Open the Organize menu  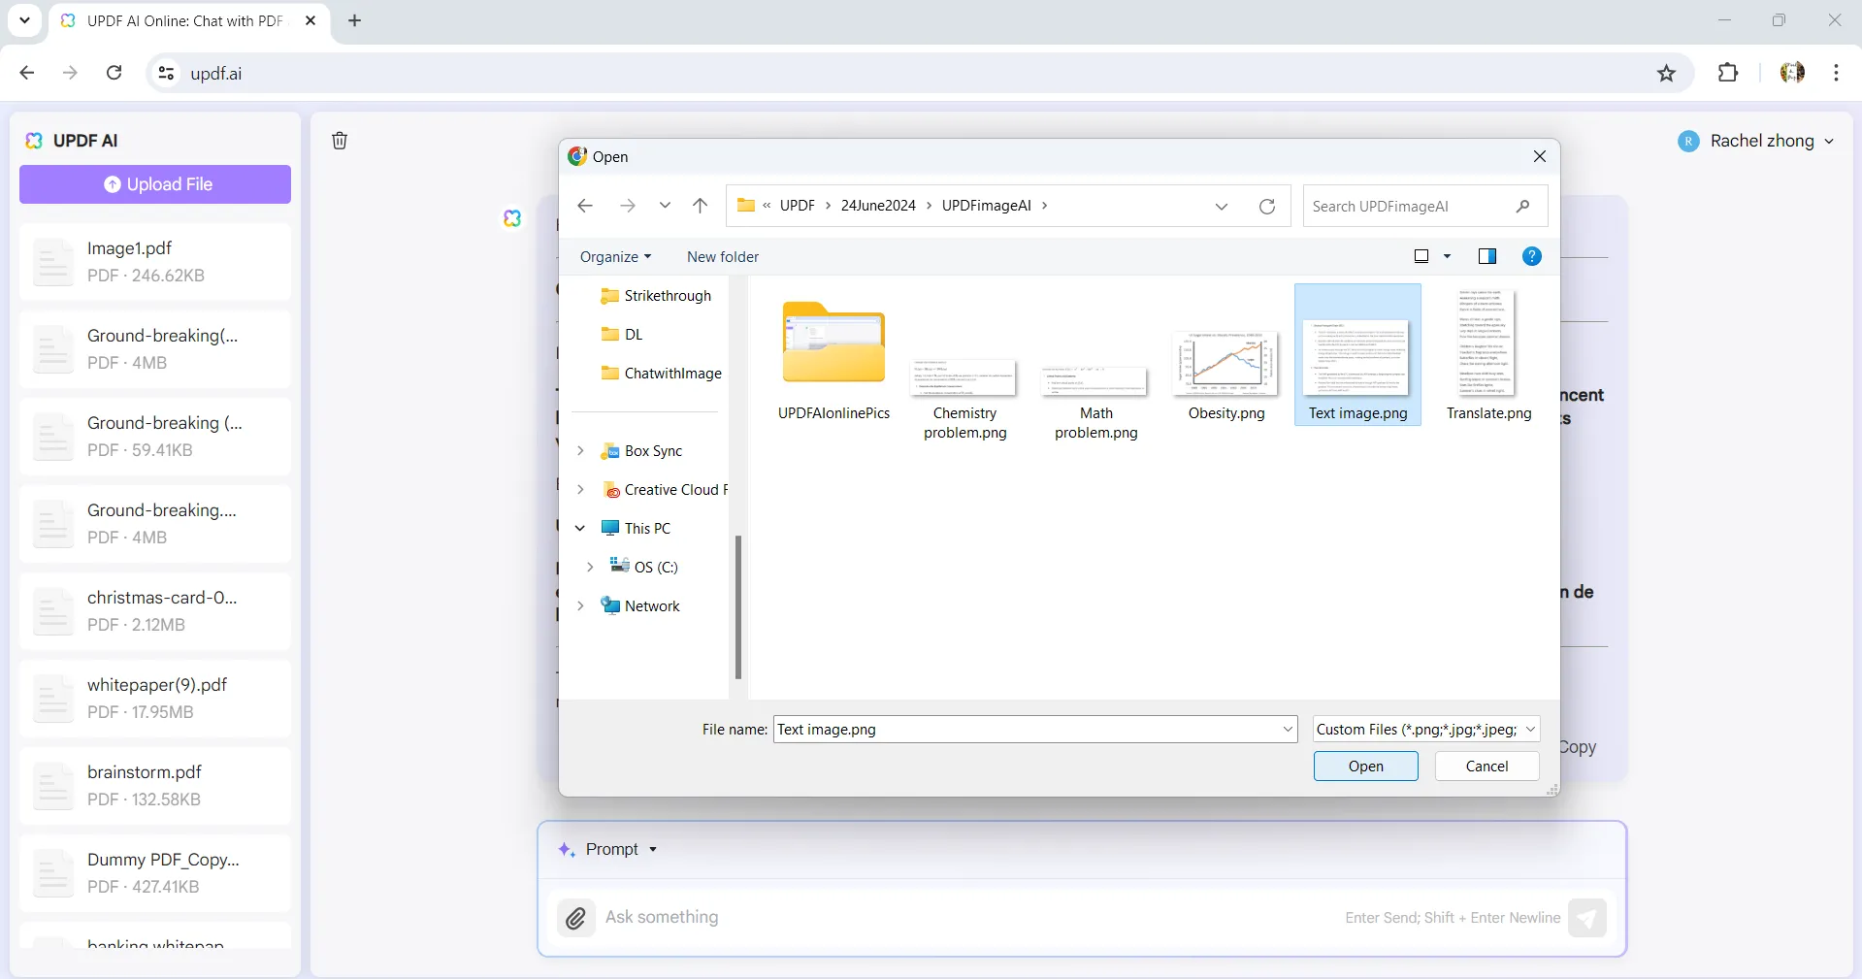pos(615,257)
